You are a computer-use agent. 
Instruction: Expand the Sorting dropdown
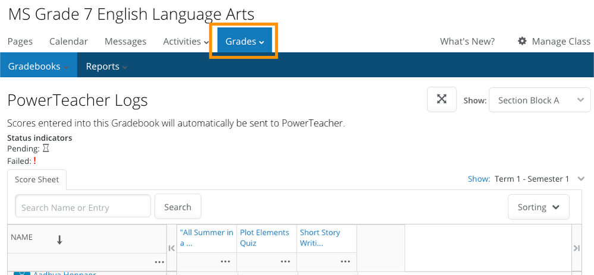(x=538, y=207)
